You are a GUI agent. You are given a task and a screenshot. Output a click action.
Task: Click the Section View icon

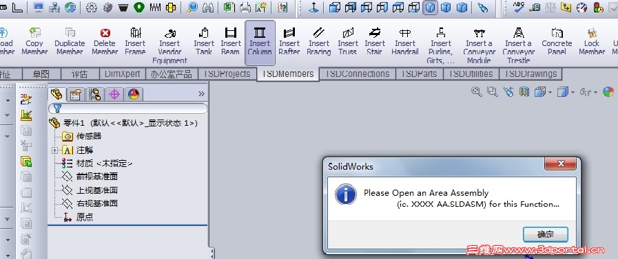(524, 92)
